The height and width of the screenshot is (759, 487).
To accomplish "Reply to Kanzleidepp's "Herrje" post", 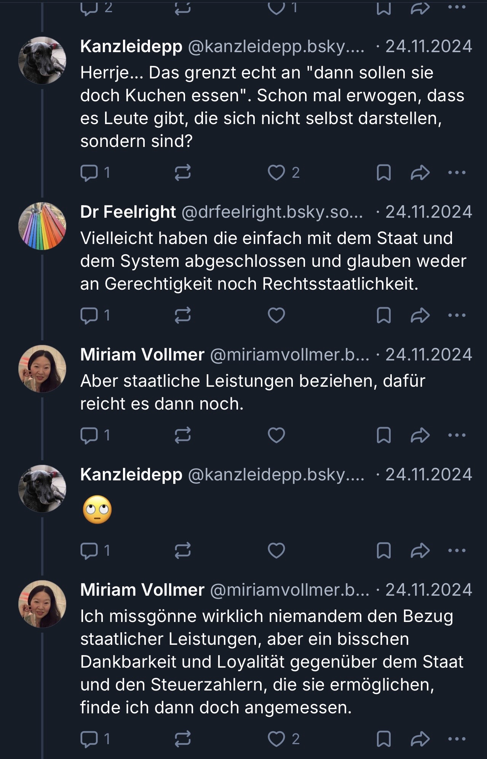I will pyautogui.click(x=89, y=173).
